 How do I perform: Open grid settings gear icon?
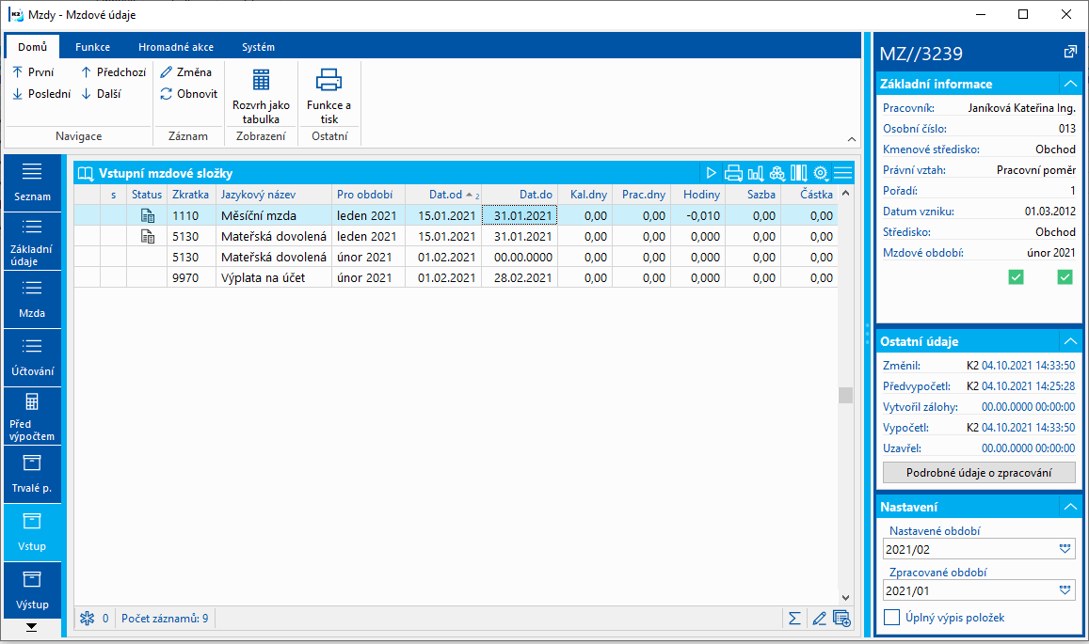click(821, 173)
